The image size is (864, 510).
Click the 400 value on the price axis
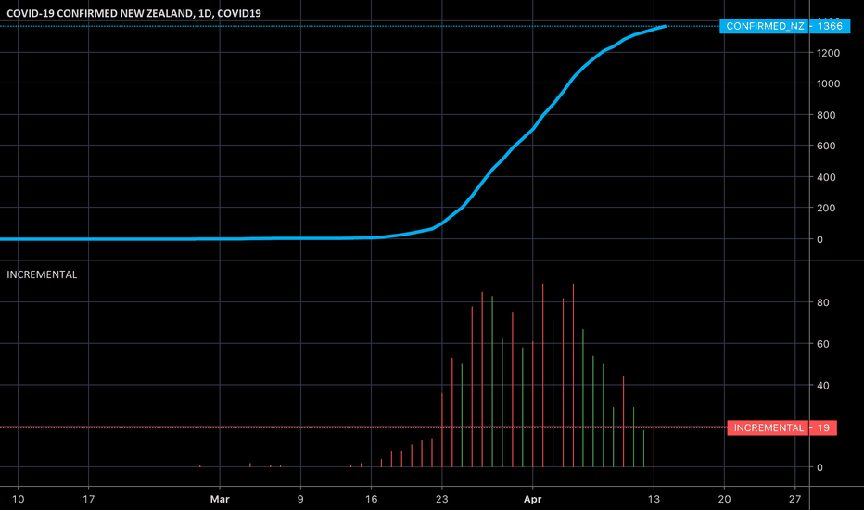[826, 177]
